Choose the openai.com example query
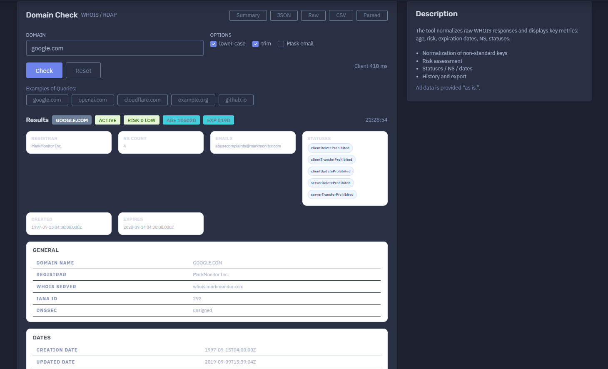The image size is (608, 369). pyautogui.click(x=93, y=100)
